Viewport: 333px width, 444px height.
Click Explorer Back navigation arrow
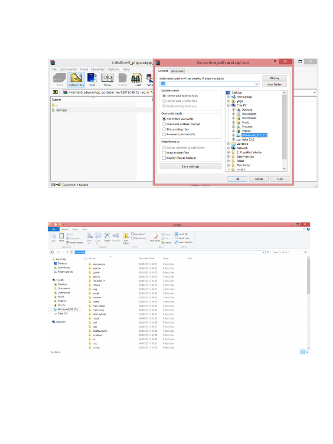[x=52, y=252]
